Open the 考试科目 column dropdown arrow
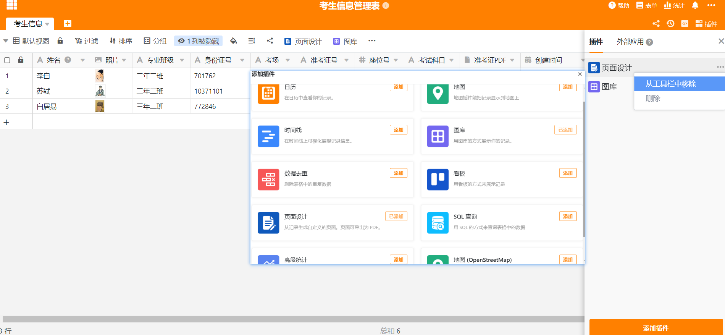 pos(451,60)
